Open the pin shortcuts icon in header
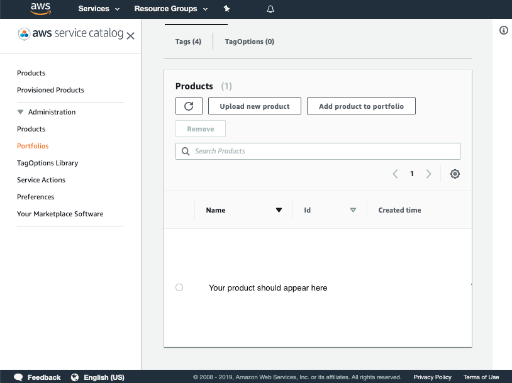The height and width of the screenshot is (383, 512). [x=226, y=9]
